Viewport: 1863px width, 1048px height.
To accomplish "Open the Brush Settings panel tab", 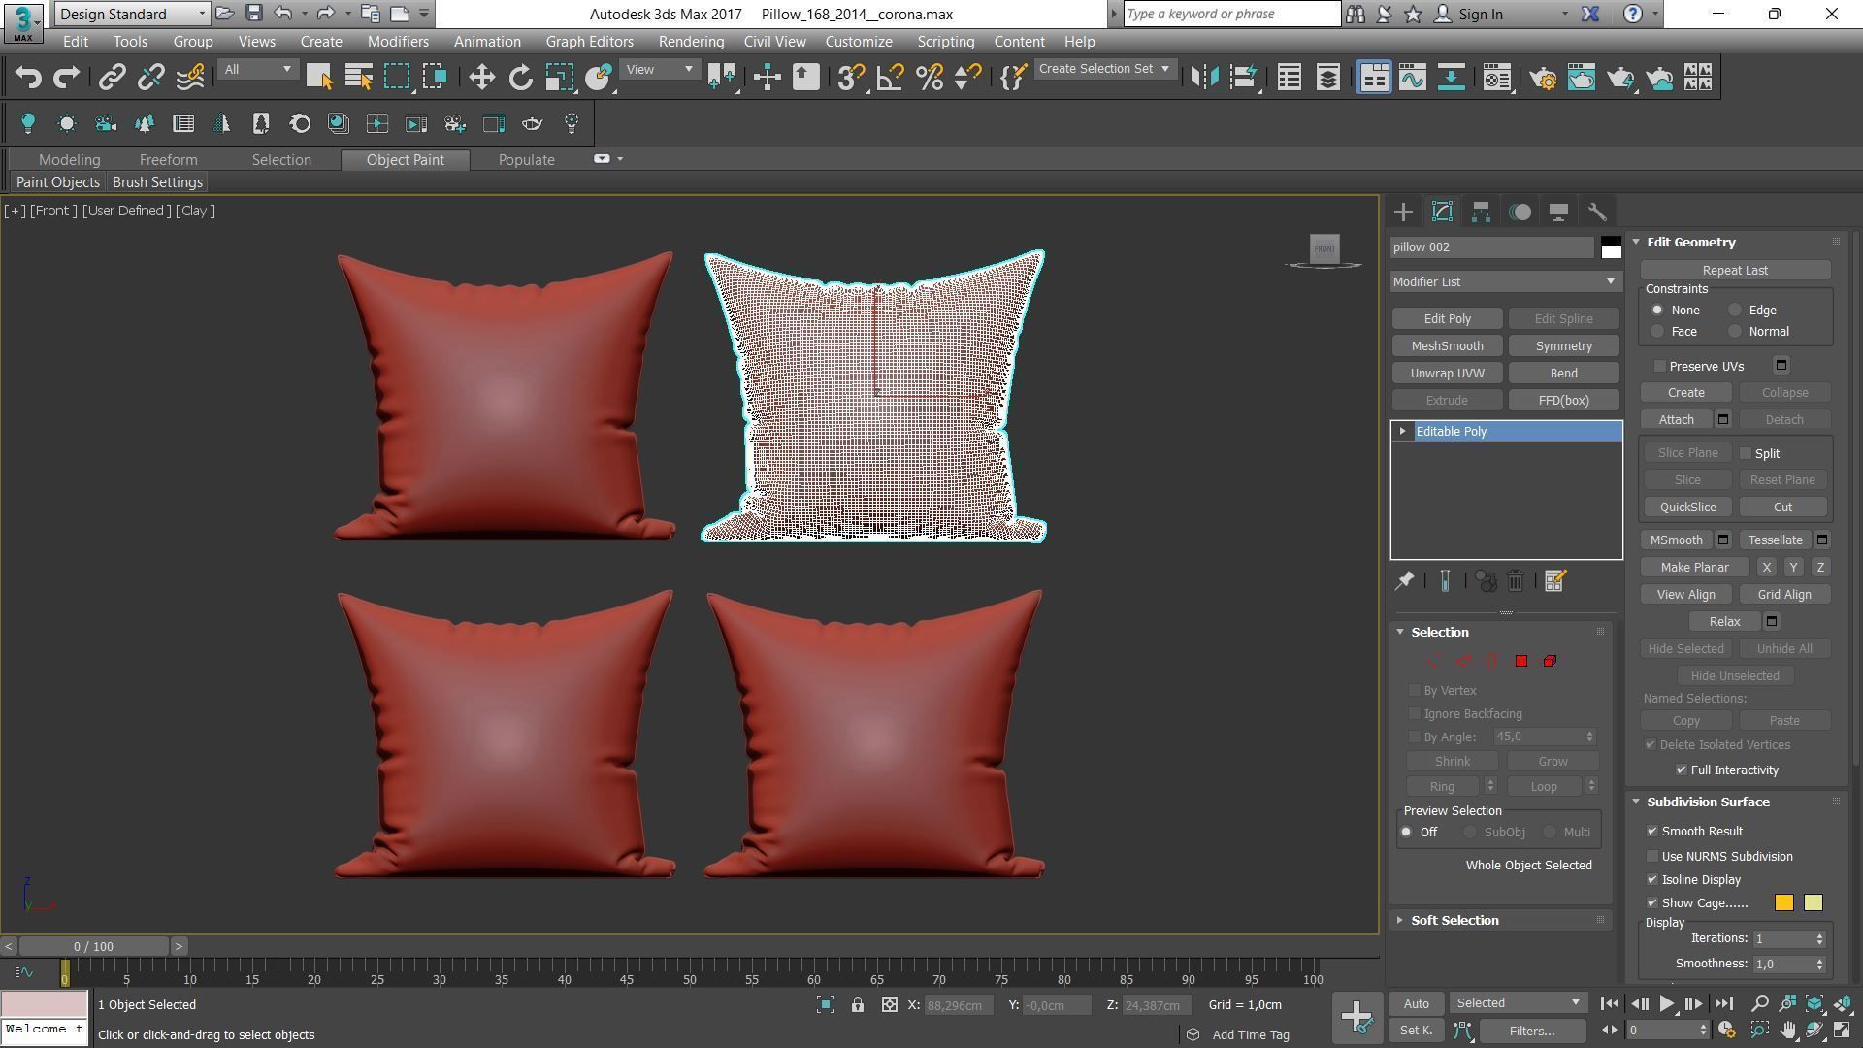I will pyautogui.click(x=157, y=182).
